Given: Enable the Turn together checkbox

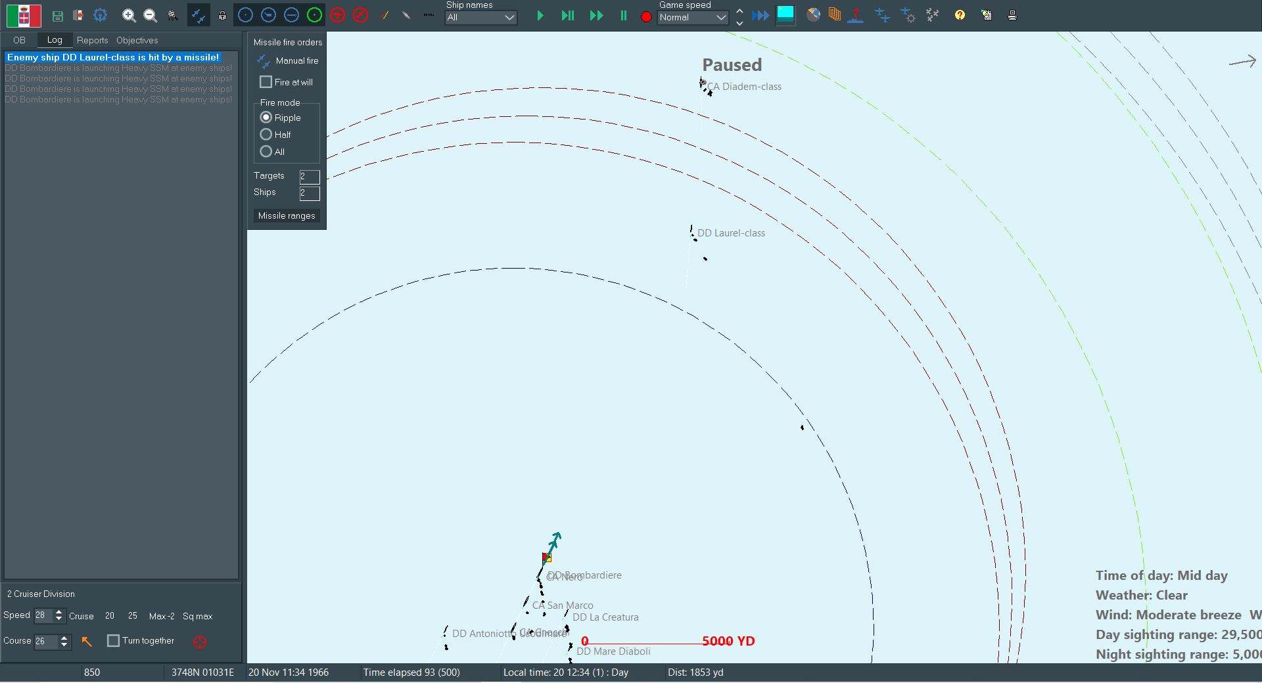Looking at the screenshot, I should [x=113, y=640].
